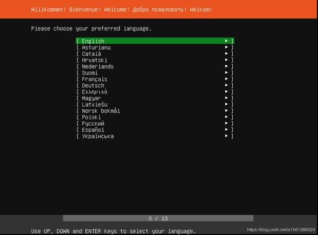Choose Asturianu from the language list
This screenshot has height=235, width=318.
tap(155, 48)
